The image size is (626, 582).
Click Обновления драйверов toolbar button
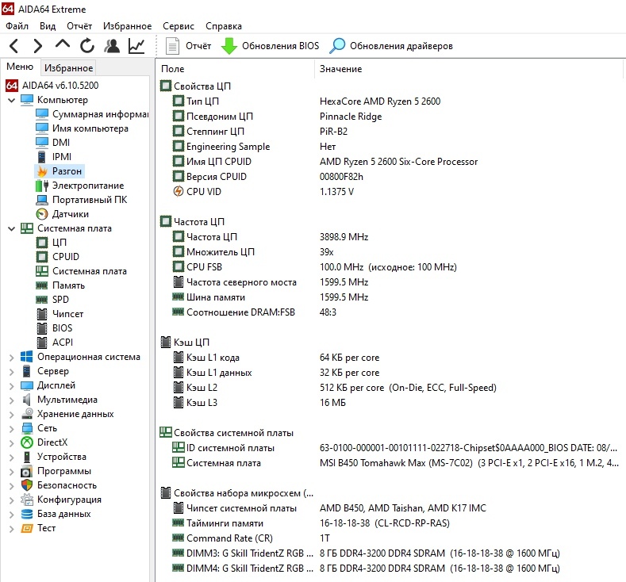391,46
